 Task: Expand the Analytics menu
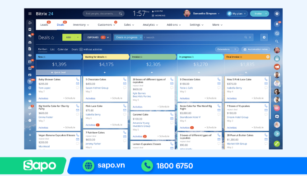coord(150,25)
